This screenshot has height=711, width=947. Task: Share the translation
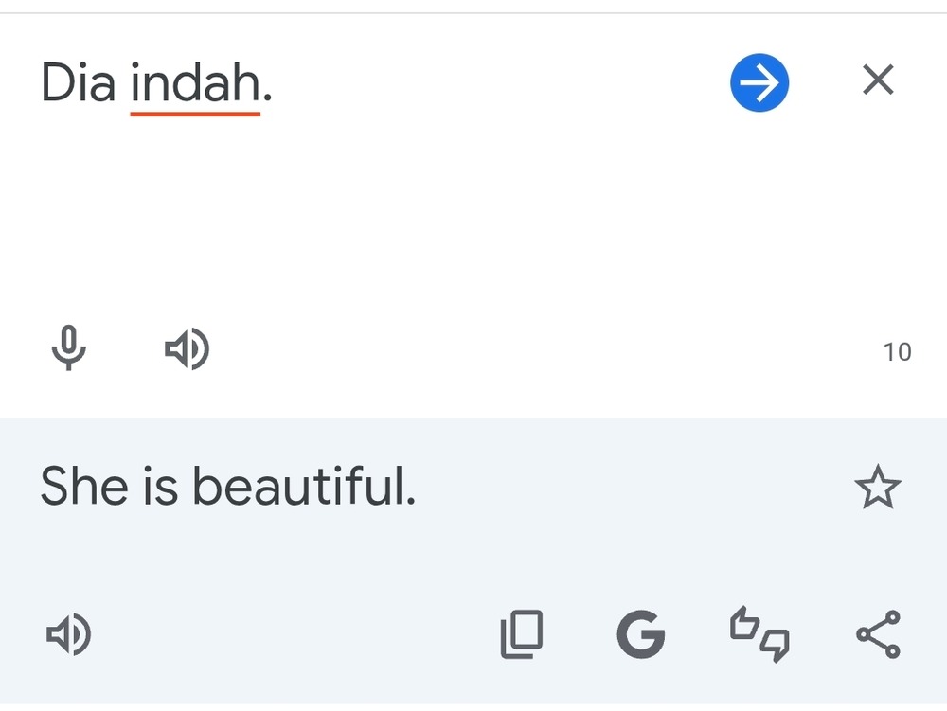coord(878,634)
